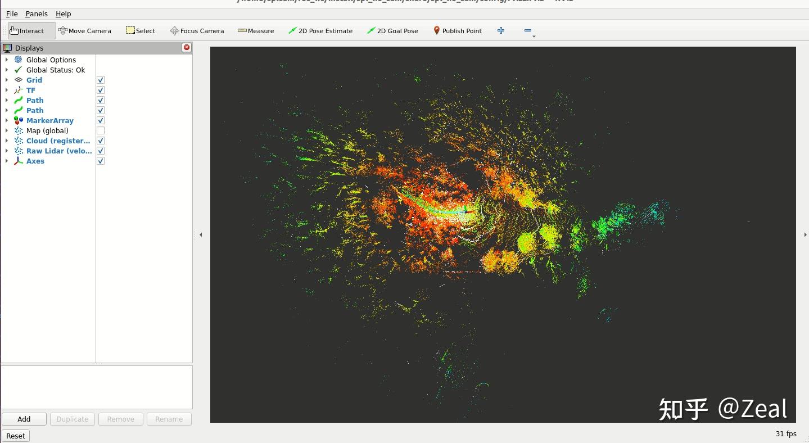Viewport: 809px width, 443px height.
Task: Toggle the first Path checkbox
Action: pos(101,100)
